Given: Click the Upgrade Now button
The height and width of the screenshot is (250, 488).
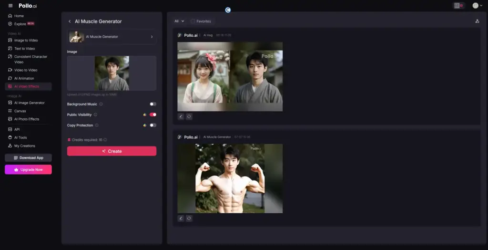Looking at the screenshot, I should pyautogui.click(x=28, y=169).
